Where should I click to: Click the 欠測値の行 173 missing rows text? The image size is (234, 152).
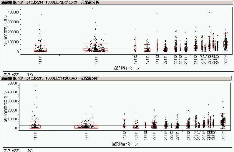click(x=18, y=75)
